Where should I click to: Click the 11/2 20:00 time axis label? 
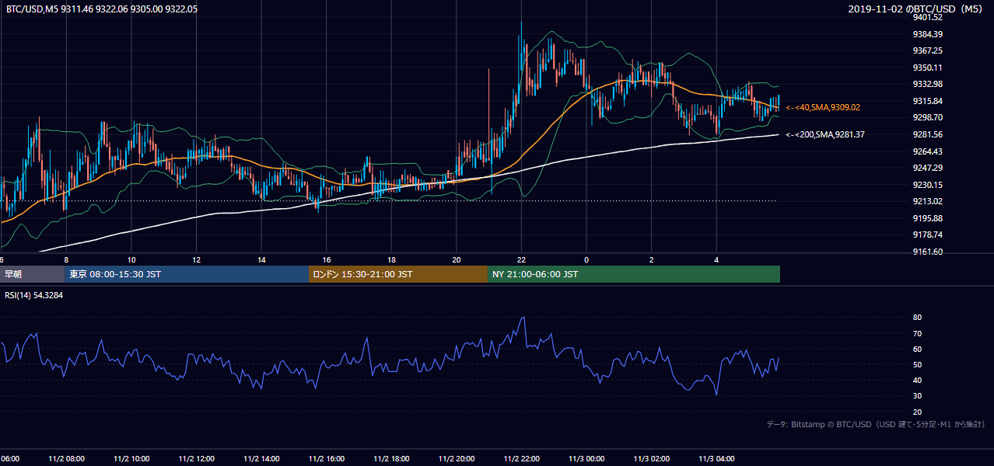click(x=457, y=458)
